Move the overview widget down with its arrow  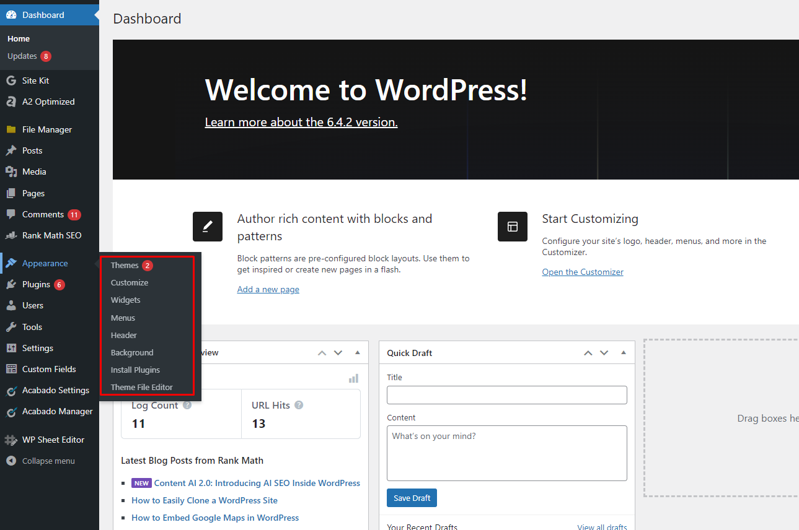tap(338, 353)
